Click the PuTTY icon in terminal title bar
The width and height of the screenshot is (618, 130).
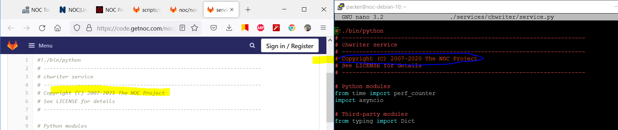341,6
